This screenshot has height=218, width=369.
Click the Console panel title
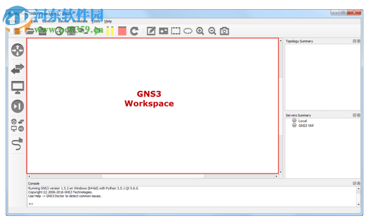click(x=34, y=183)
